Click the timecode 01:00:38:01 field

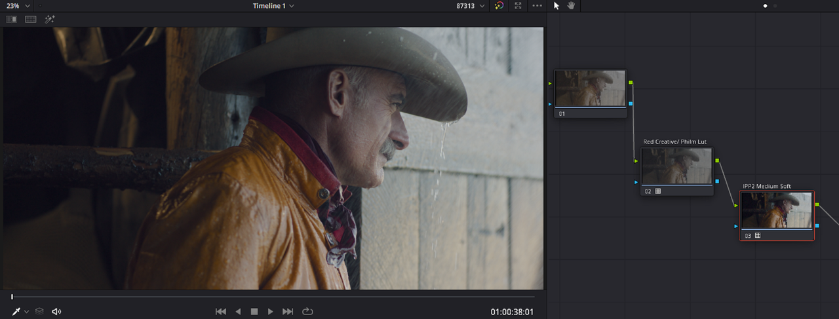click(x=512, y=312)
